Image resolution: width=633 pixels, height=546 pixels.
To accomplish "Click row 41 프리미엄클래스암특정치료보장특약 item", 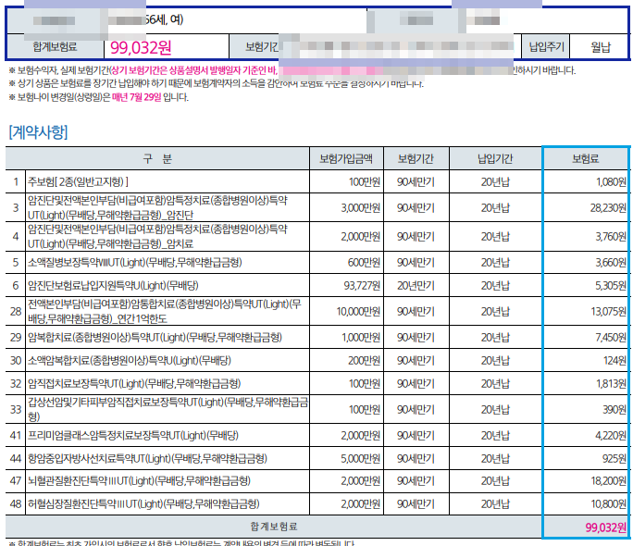I will click(x=133, y=436).
